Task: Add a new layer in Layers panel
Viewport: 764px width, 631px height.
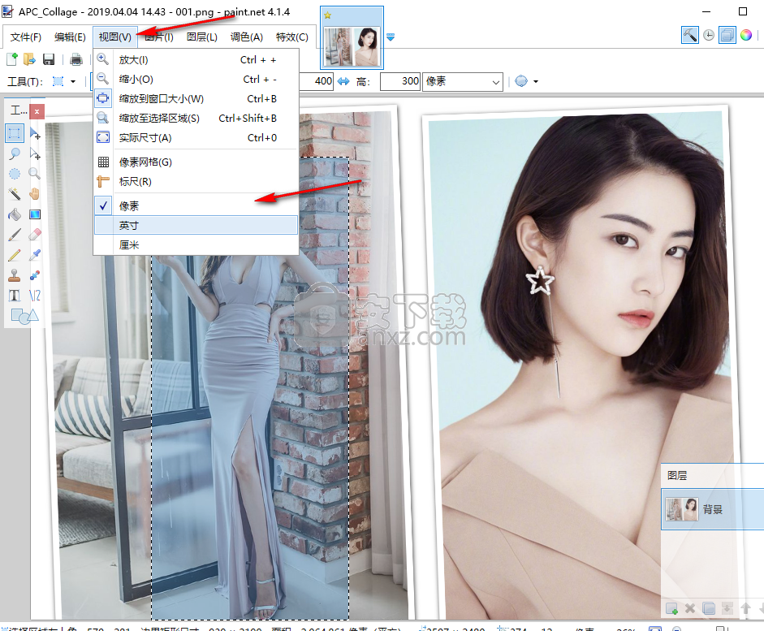Action: coord(671,608)
